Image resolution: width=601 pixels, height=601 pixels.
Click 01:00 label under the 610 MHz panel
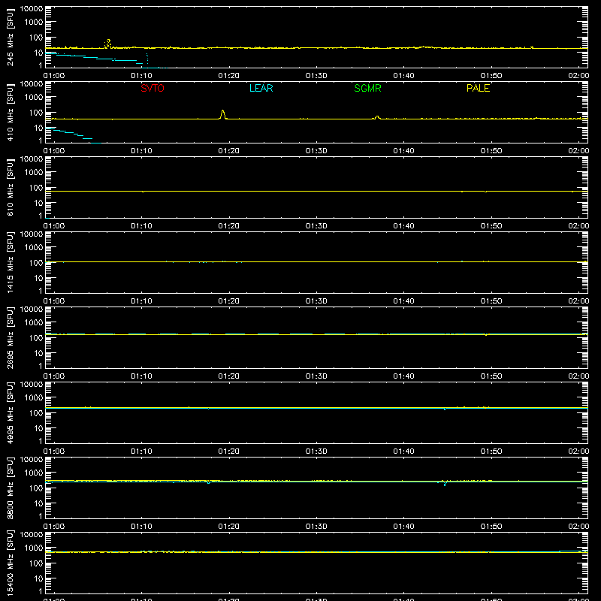(54, 226)
